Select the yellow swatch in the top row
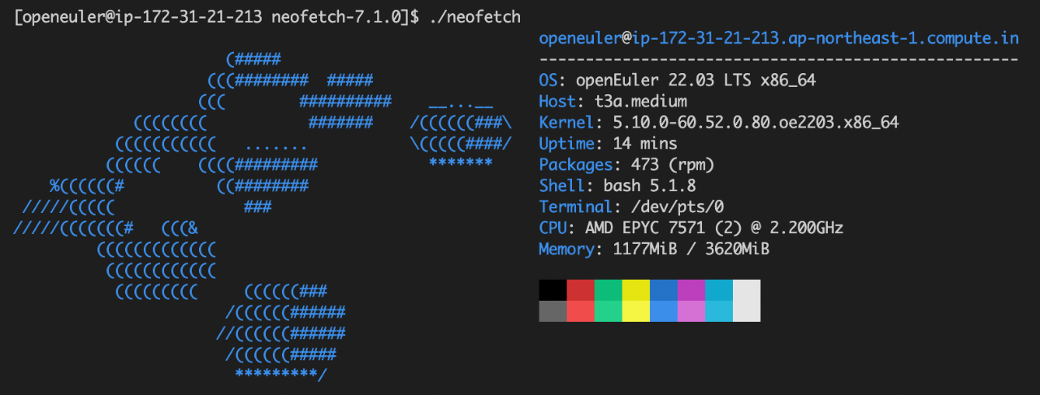Image resolution: width=1040 pixels, height=395 pixels. coord(635,290)
